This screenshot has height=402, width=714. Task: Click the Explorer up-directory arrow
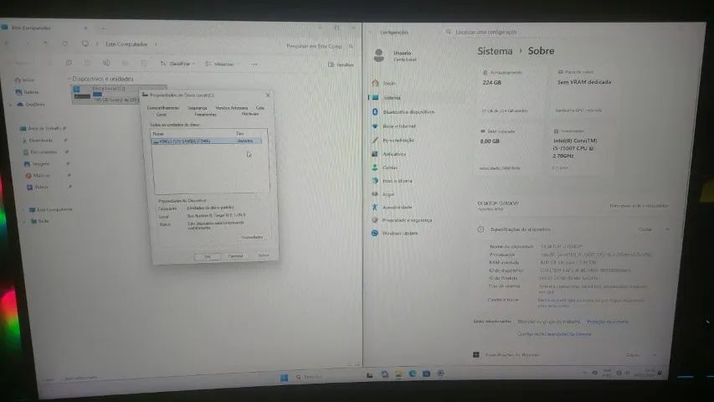click(x=45, y=44)
